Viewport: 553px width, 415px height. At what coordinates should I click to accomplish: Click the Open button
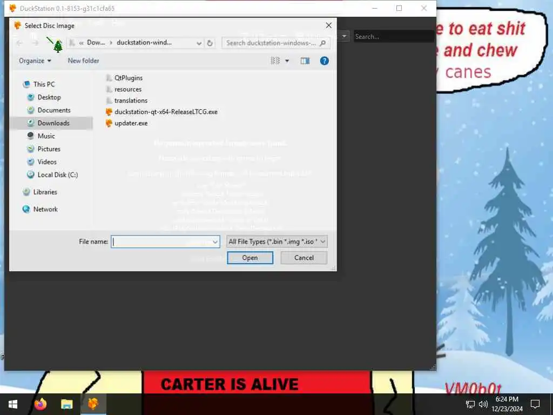tap(250, 258)
